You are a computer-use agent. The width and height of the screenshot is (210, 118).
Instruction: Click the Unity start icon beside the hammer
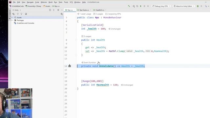click(x=134, y=6)
